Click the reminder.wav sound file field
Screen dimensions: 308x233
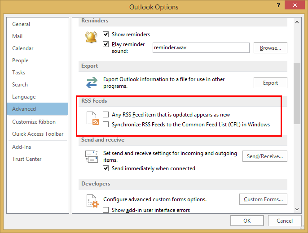coord(200,47)
